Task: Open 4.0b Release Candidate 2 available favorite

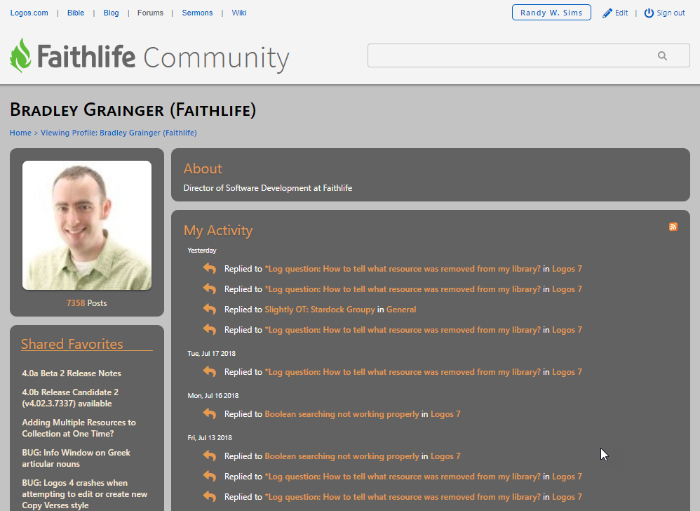Action: coord(70,397)
